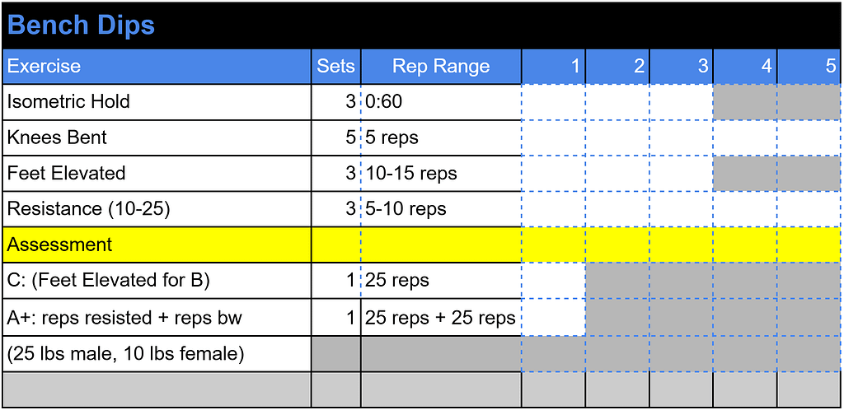Click the Bench Dips title cell

click(x=81, y=26)
